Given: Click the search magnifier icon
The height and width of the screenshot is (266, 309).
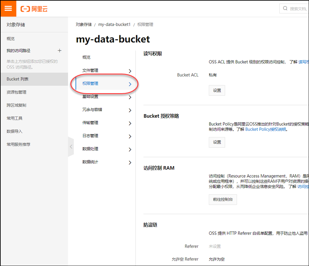Looking at the screenshot, I should (285, 8).
